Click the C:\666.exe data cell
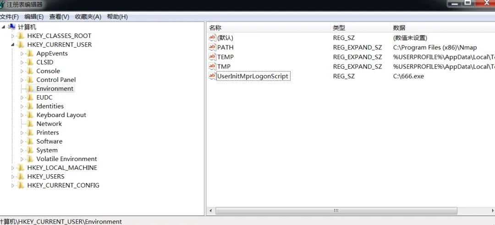Viewport: 495px width, 225px height. click(408, 76)
